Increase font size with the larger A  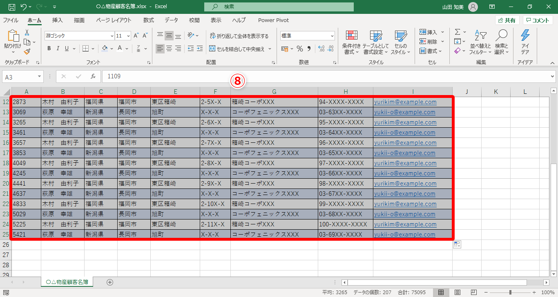136,35
